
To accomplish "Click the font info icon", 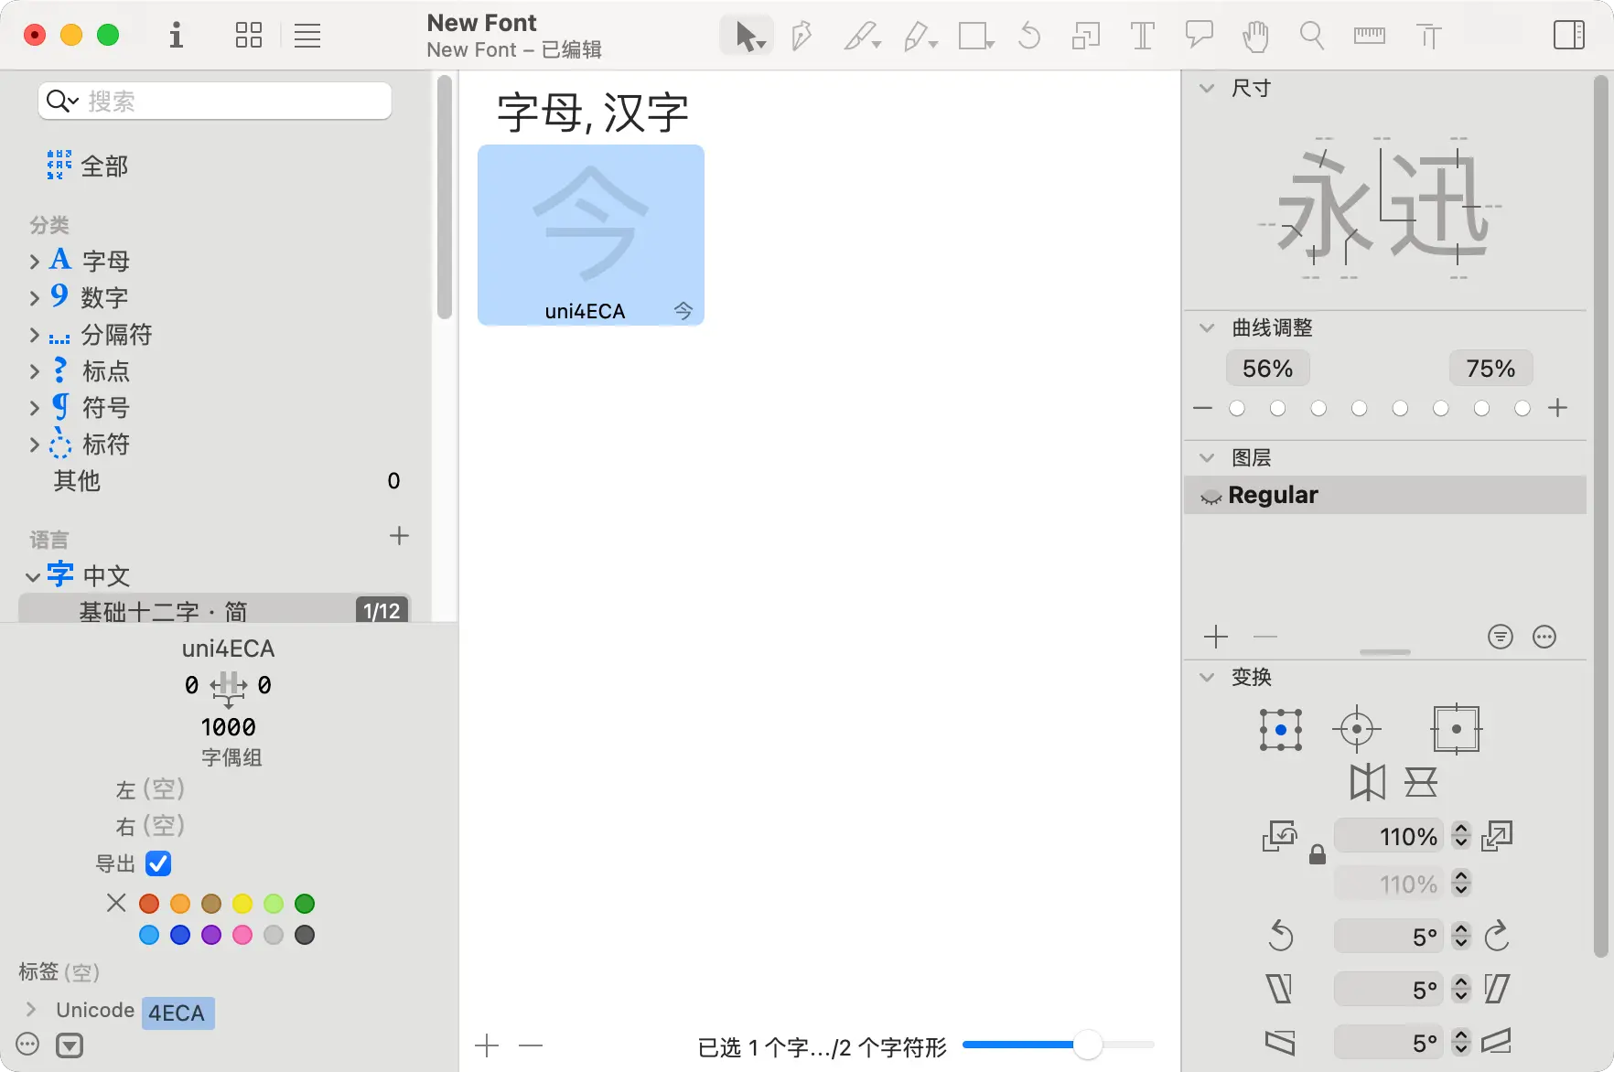I will (x=176, y=36).
